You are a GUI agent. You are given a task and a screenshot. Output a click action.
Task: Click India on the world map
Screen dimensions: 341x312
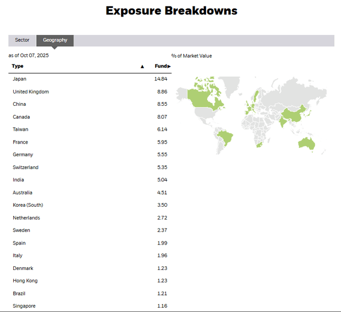(283, 121)
